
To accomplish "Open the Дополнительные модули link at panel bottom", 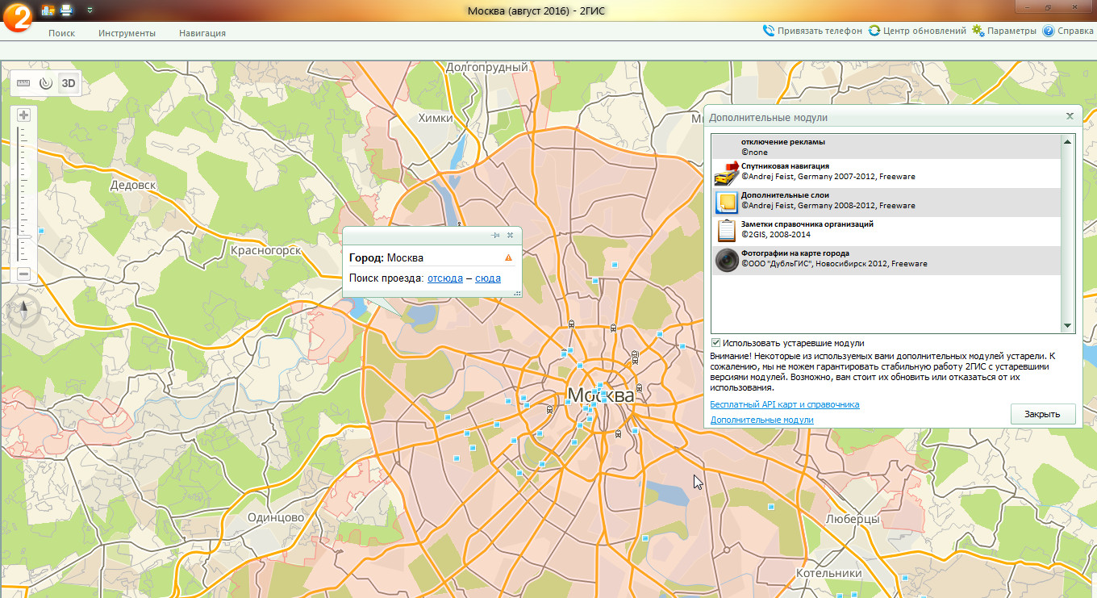I will [x=761, y=420].
